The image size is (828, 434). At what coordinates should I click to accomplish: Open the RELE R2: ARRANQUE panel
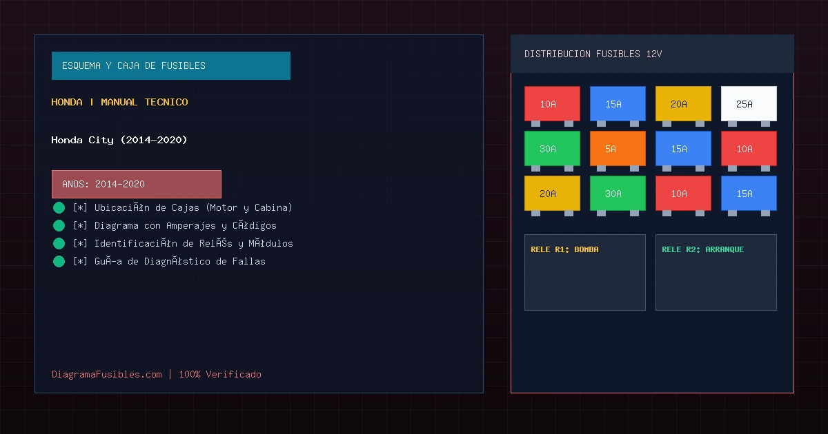716,272
